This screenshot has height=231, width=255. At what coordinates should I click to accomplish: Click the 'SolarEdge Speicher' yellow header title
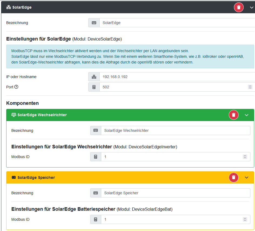coord(36,178)
